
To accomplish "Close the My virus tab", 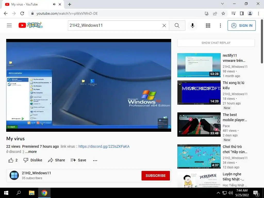I will (60, 4).
